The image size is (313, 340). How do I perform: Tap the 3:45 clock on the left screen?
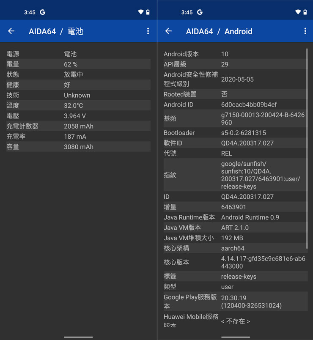point(30,12)
